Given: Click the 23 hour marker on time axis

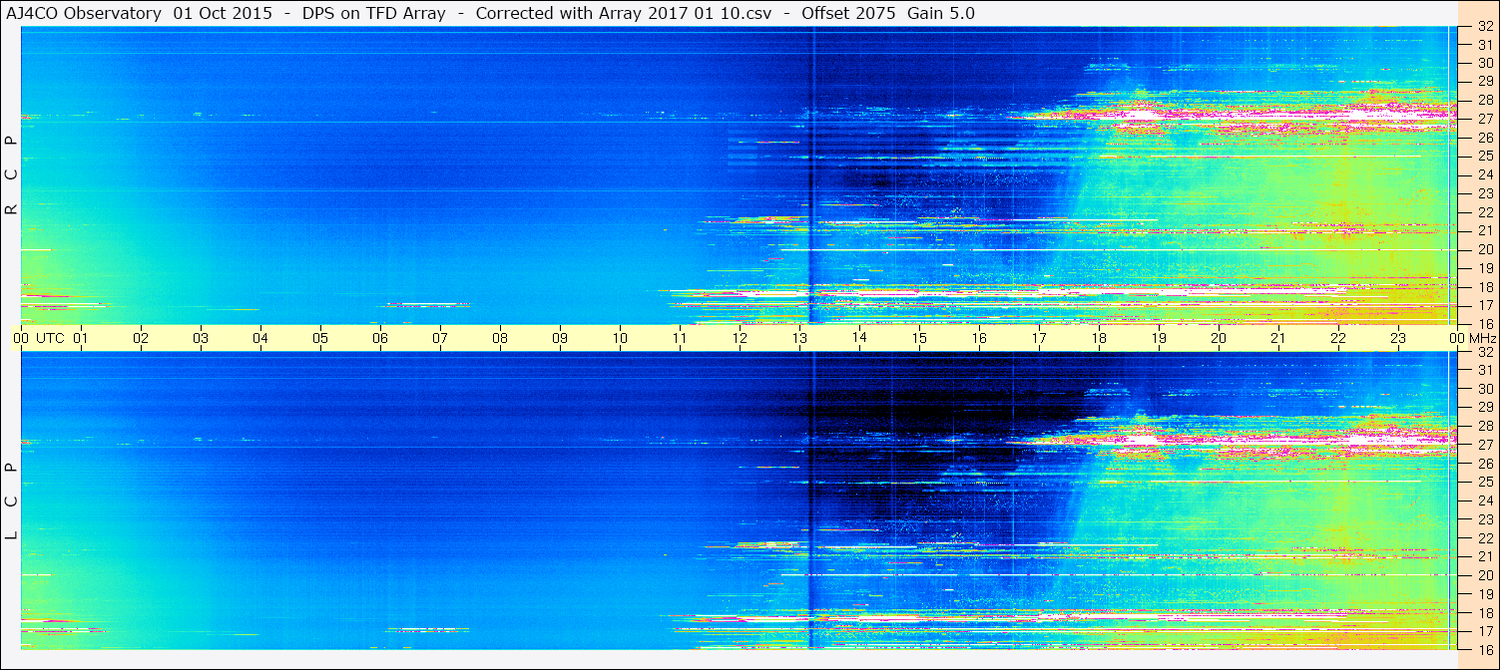Looking at the screenshot, I should (x=1398, y=338).
